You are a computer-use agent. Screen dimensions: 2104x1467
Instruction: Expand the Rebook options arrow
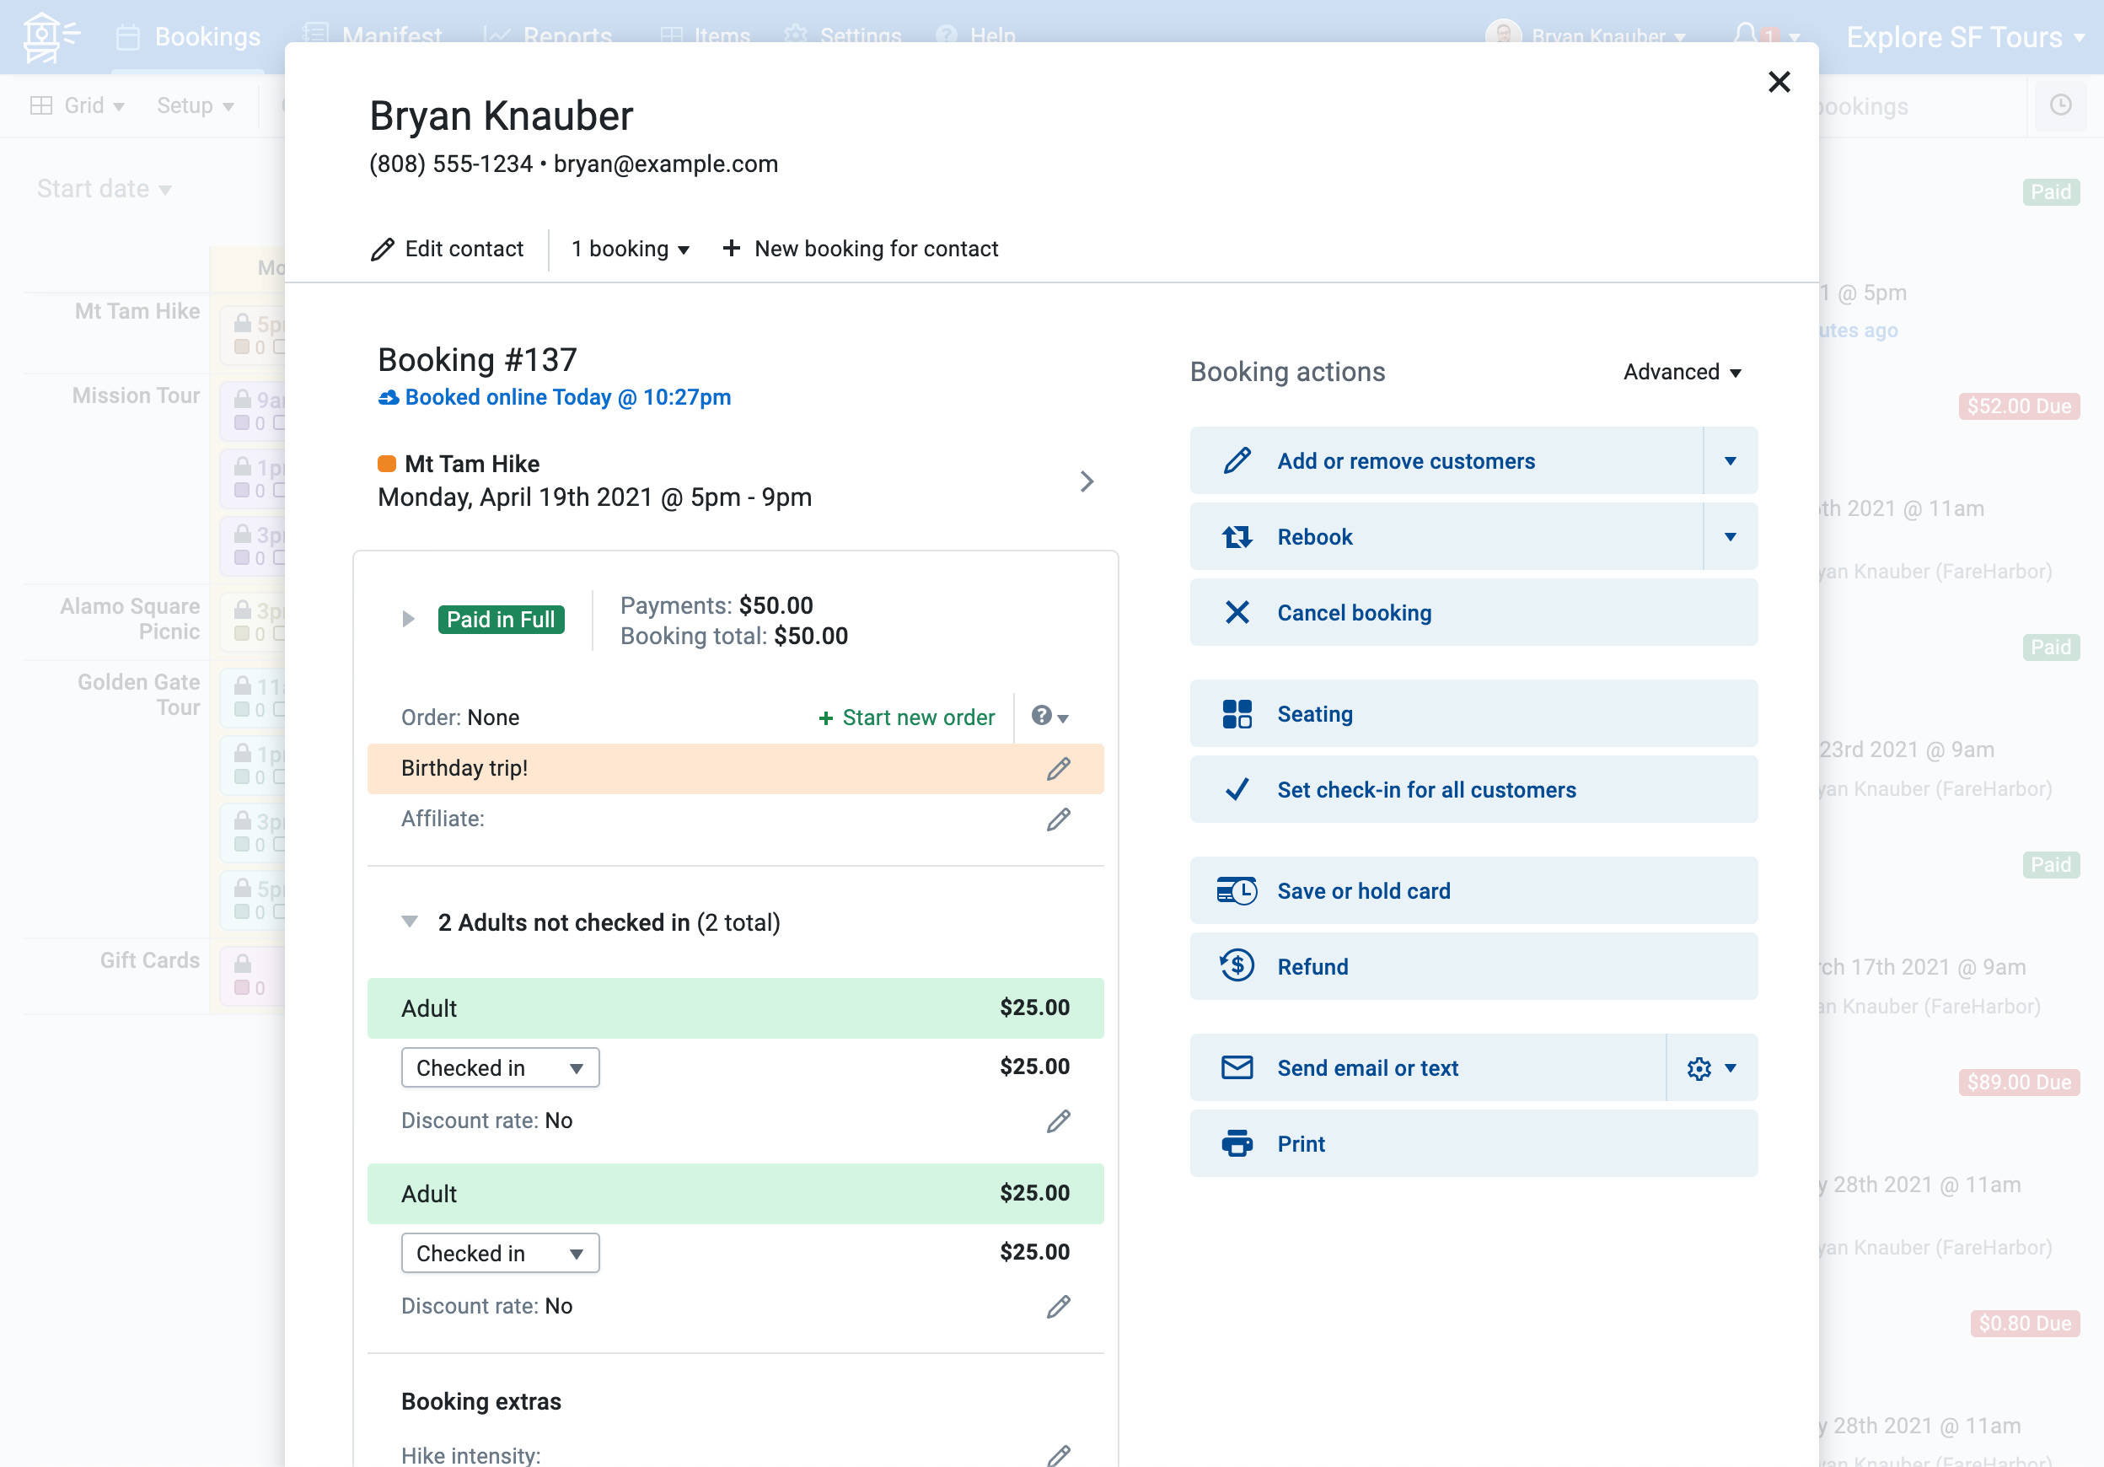coord(1730,537)
